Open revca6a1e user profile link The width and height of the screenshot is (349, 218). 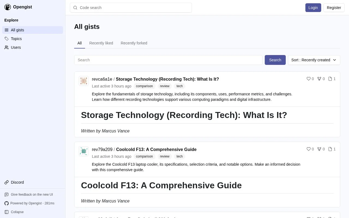pyautogui.click(x=102, y=79)
